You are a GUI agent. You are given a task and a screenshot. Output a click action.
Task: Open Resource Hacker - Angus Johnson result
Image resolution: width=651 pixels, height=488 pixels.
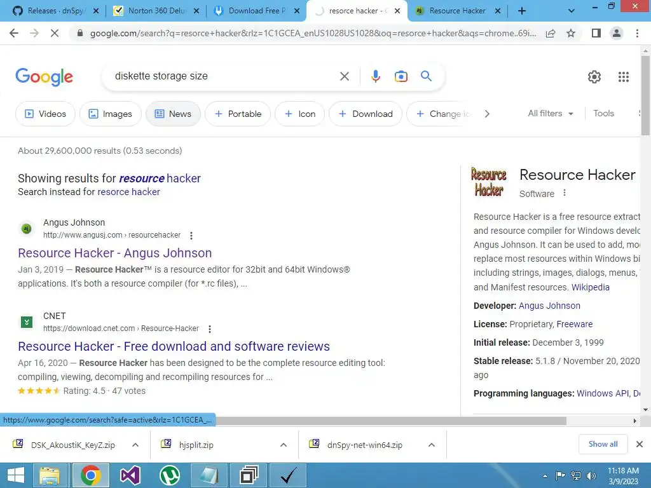(115, 253)
